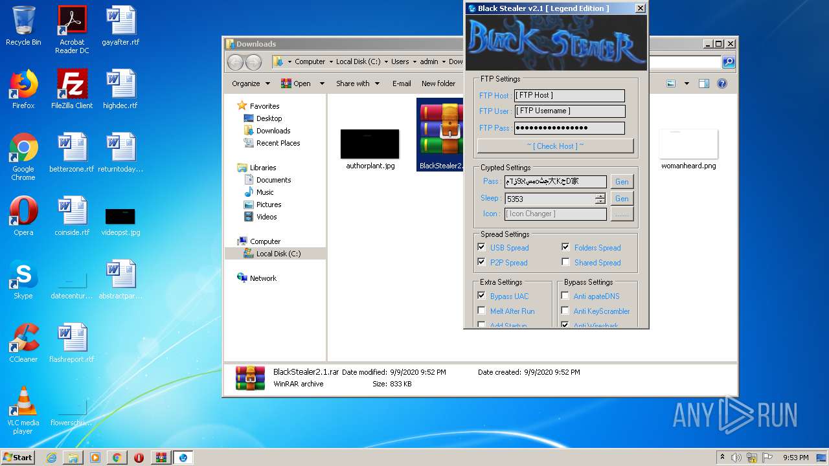The height and width of the screenshot is (466, 829).
Task: Open the Recycle Bin desktop icon
Action: pyautogui.click(x=23, y=27)
